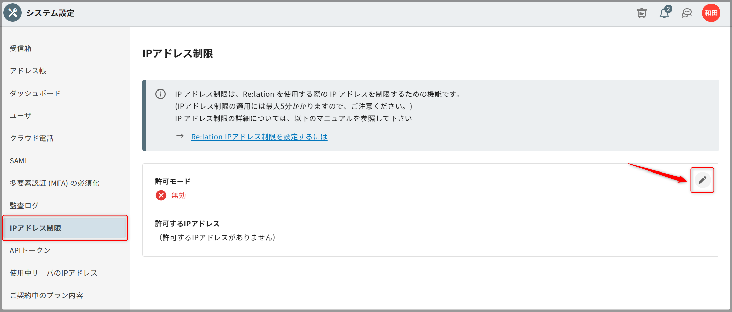Open 多要素認証 (MFA) の必須化 settings
The image size is (732, 312).
coord(54,183)
